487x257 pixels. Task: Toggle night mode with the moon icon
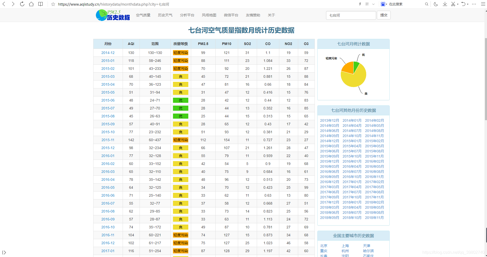point(436,4)
